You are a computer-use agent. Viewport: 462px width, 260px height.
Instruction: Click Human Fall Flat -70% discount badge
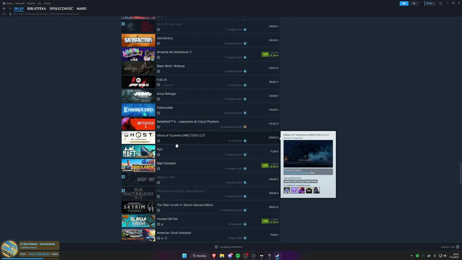265,221
